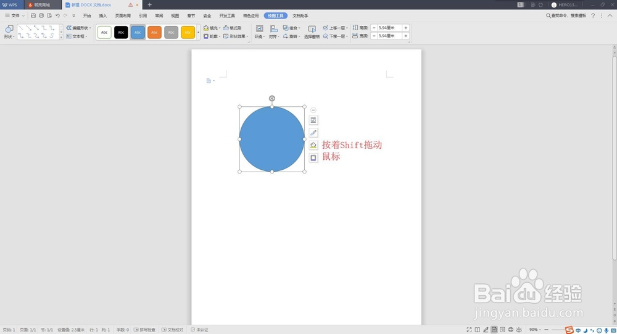Switch to 章节 section tab
This screenshot has width=617, height=334.
click(191, 16)
